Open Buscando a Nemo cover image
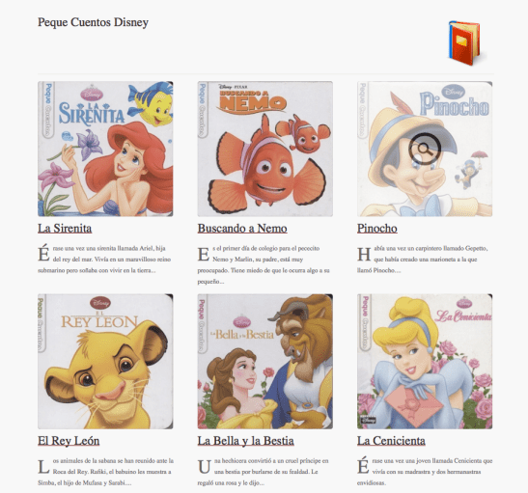 click(x=265, y=149)
